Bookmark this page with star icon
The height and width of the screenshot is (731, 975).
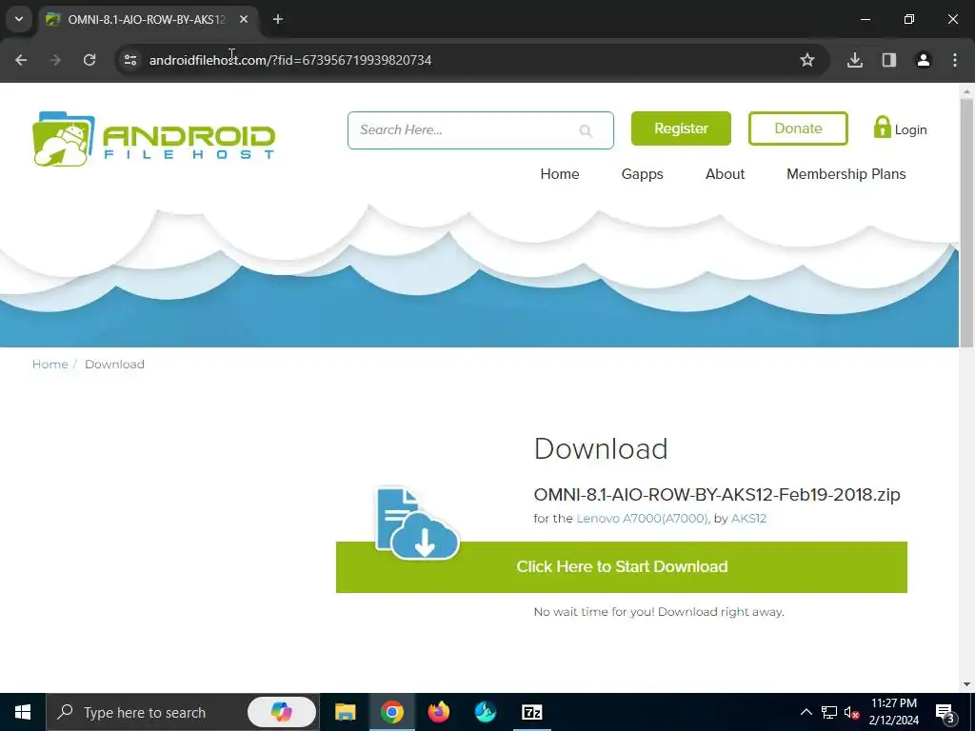(x=807, y=60)
